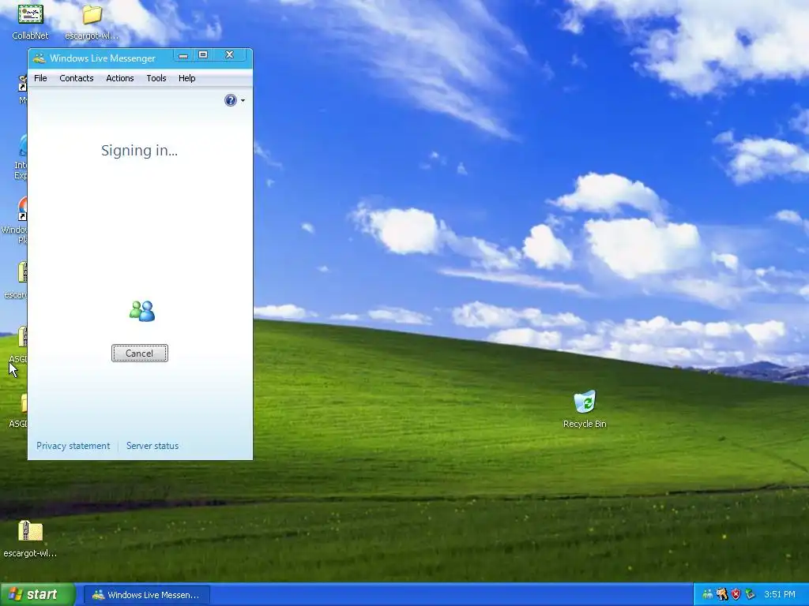Click the keys tray icon
This screenshot has width=809, height=606.
coord(722,595)
